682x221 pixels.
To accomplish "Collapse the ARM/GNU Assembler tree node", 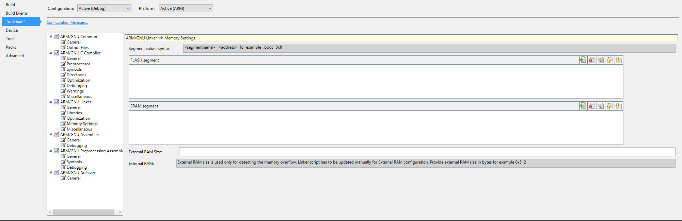I will (51, 135).
